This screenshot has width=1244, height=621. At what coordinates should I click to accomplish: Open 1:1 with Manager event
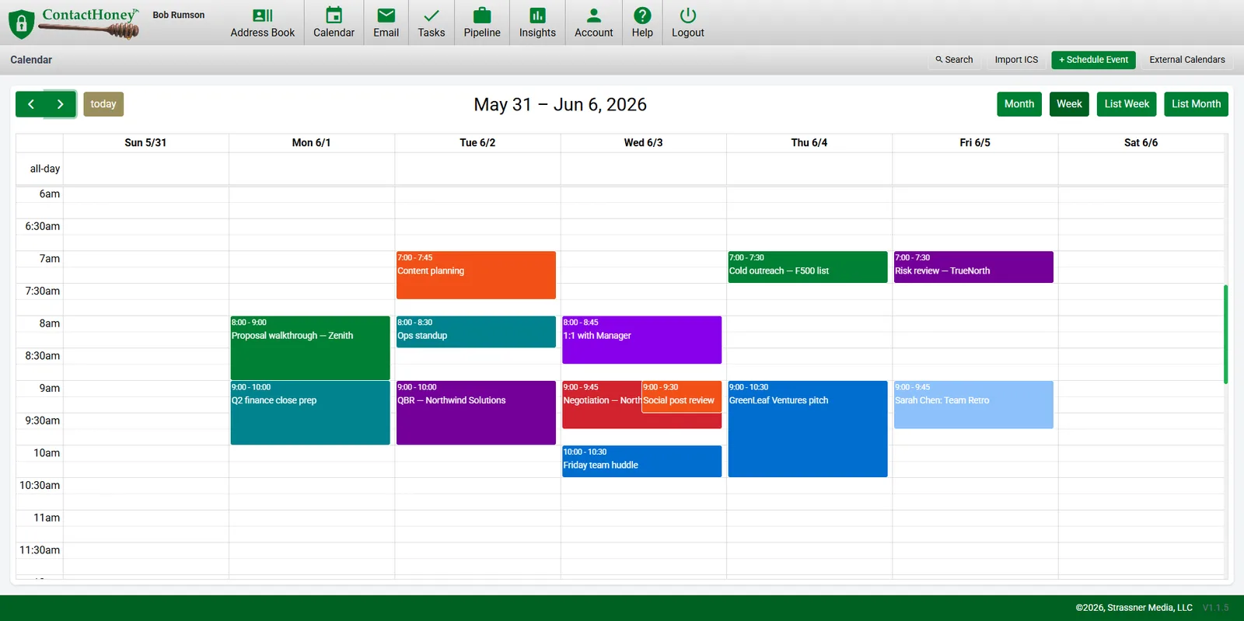(641, 340)
